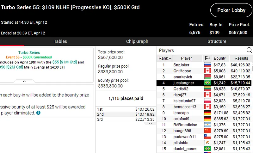Switch to the Tables tab
This screenshot has height=153, width=253.
point(60,41)
